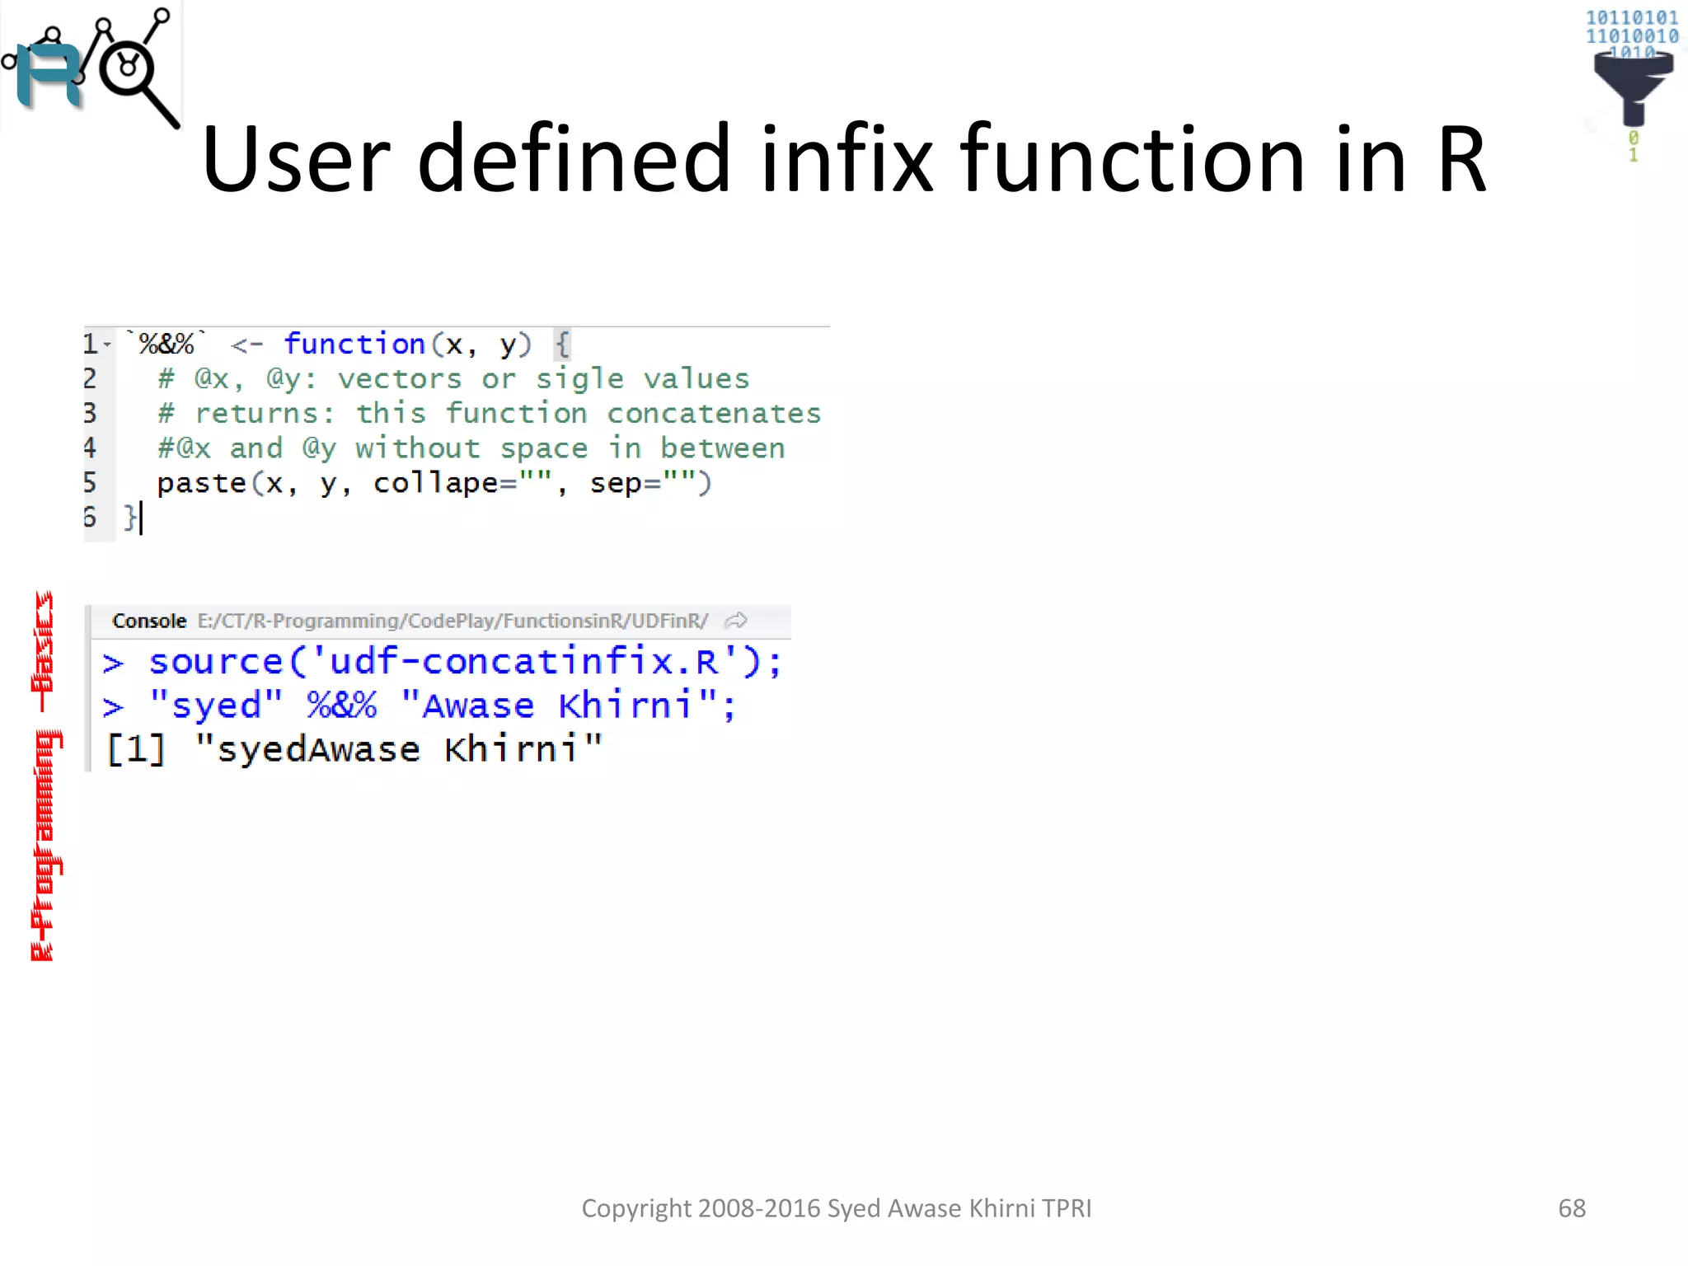Click the closing brace on line 6
The image size is (1688, 1266).
[x=129, y=518]
